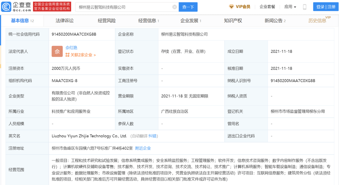Click the 登录 | 注册 button
This screenshot has width=339, height=185.
click(x=326, y=7)
